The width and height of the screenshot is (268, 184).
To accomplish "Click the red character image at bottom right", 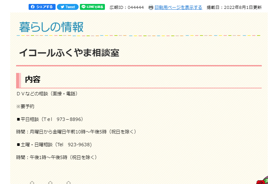I will [263, 180].
